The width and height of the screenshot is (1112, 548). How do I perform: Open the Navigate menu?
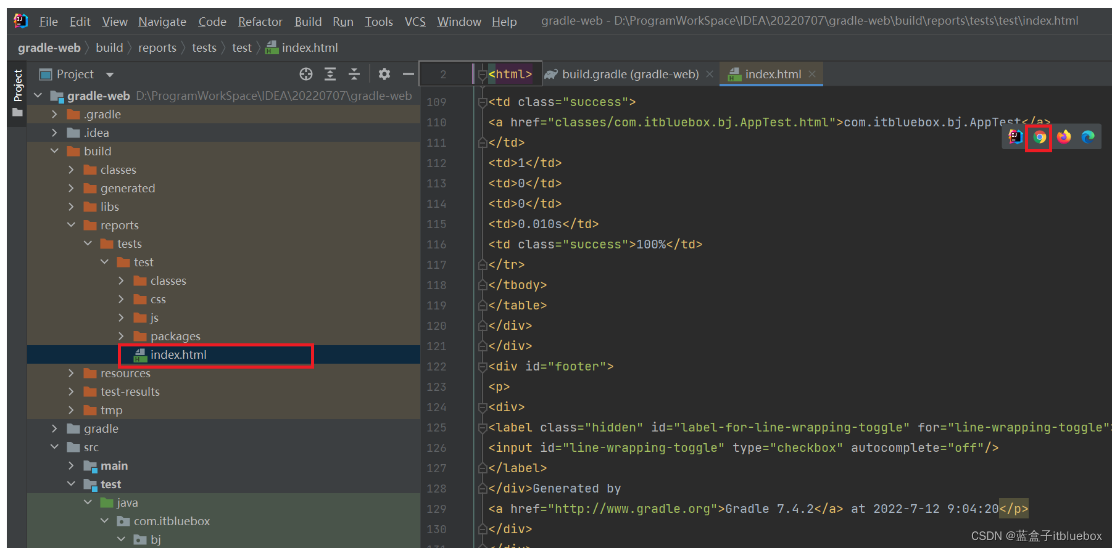click(x=162, y=22)
